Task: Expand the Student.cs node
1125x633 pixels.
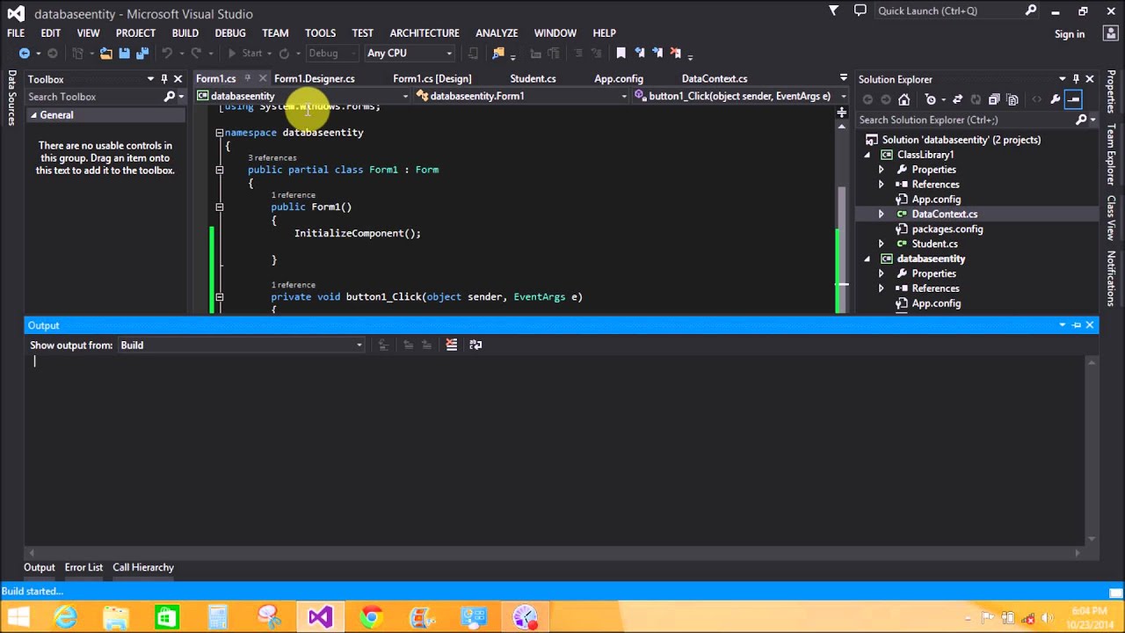Action: (882, 244)
